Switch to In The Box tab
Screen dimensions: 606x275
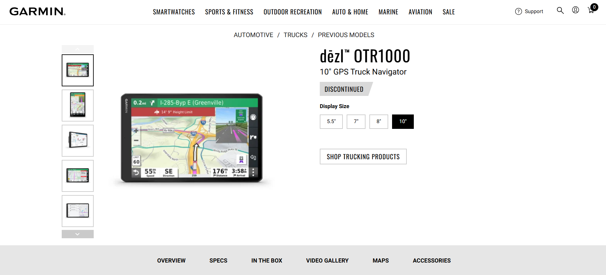pyautogui.click(x=267, y=261)
